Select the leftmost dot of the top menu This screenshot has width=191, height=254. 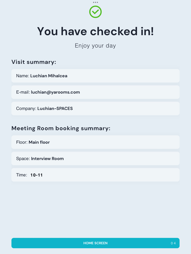click(93, 2)
